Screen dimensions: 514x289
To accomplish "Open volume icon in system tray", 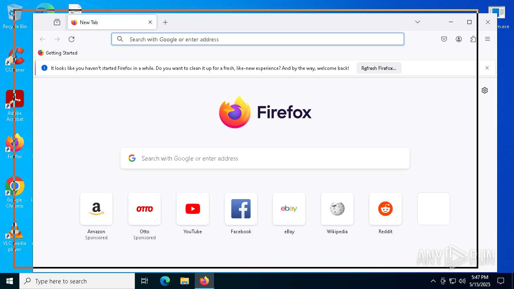I will tap(462, 281).
